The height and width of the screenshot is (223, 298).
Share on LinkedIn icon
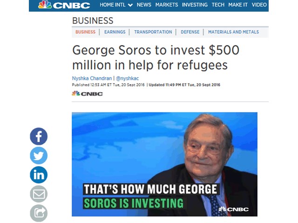(39, 175)
